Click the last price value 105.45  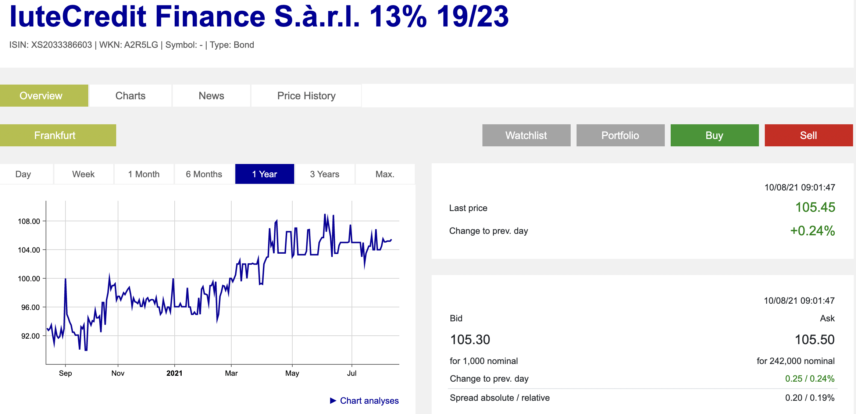[815, 207]
